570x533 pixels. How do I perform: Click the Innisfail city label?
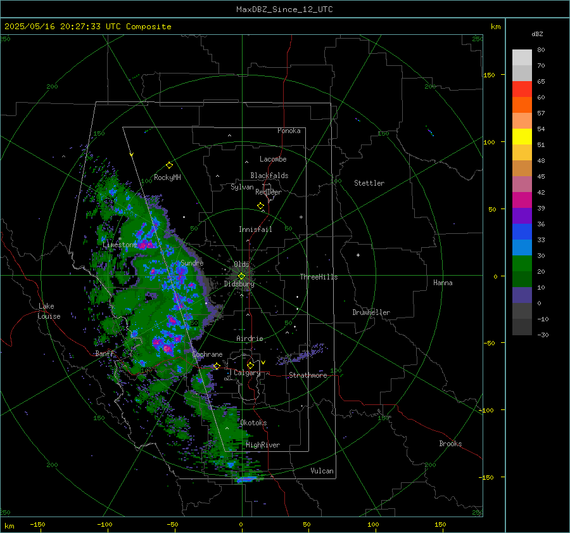point(255,229)
